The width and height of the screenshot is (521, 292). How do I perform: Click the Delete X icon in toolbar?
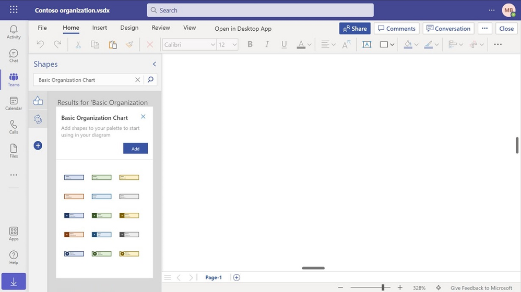[x=150, y=44]
